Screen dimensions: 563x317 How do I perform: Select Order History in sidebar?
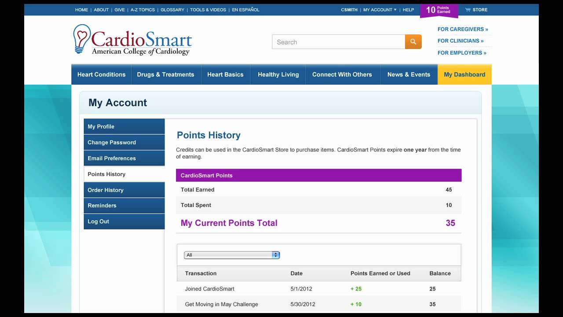(124, 190)
